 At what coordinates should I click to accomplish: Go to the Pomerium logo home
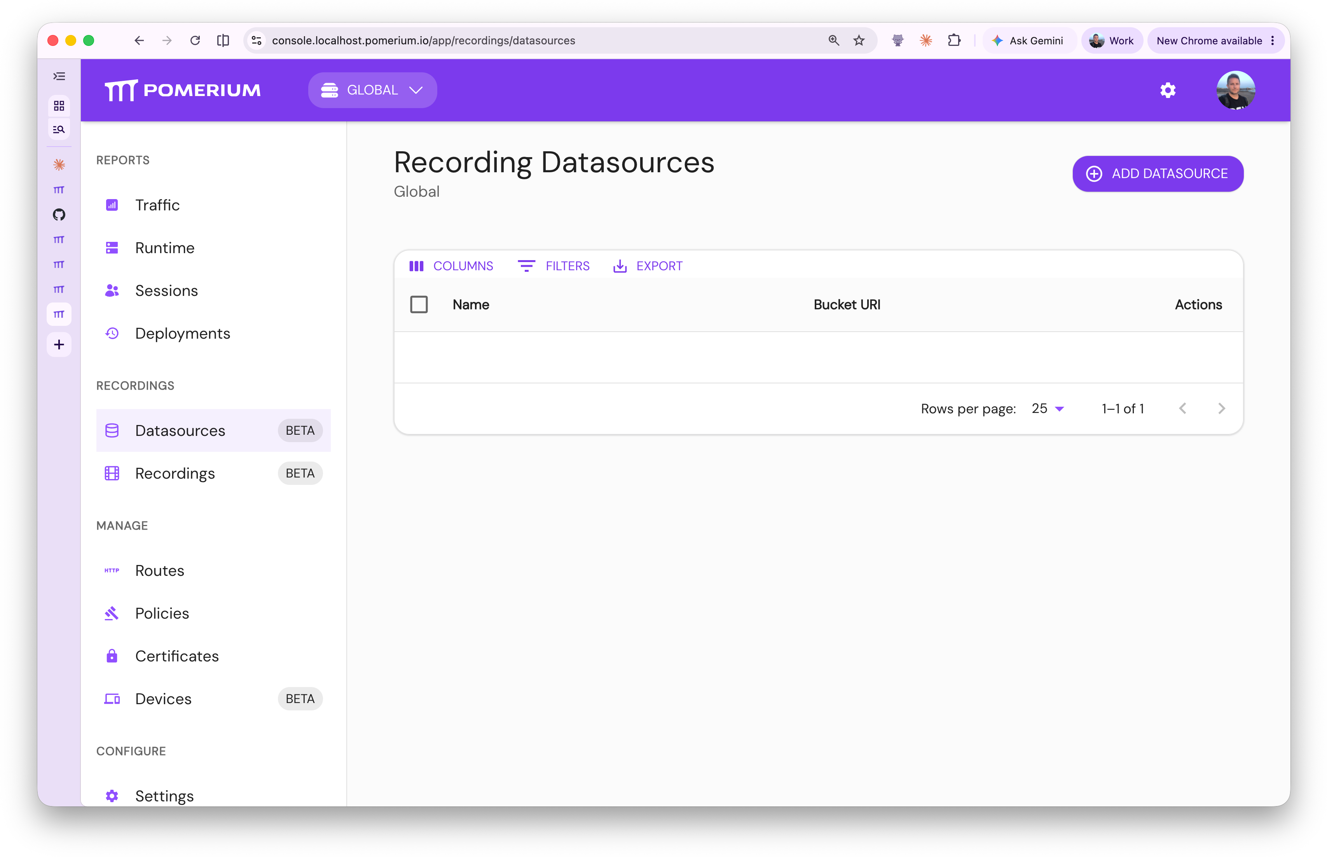[182, 90]
